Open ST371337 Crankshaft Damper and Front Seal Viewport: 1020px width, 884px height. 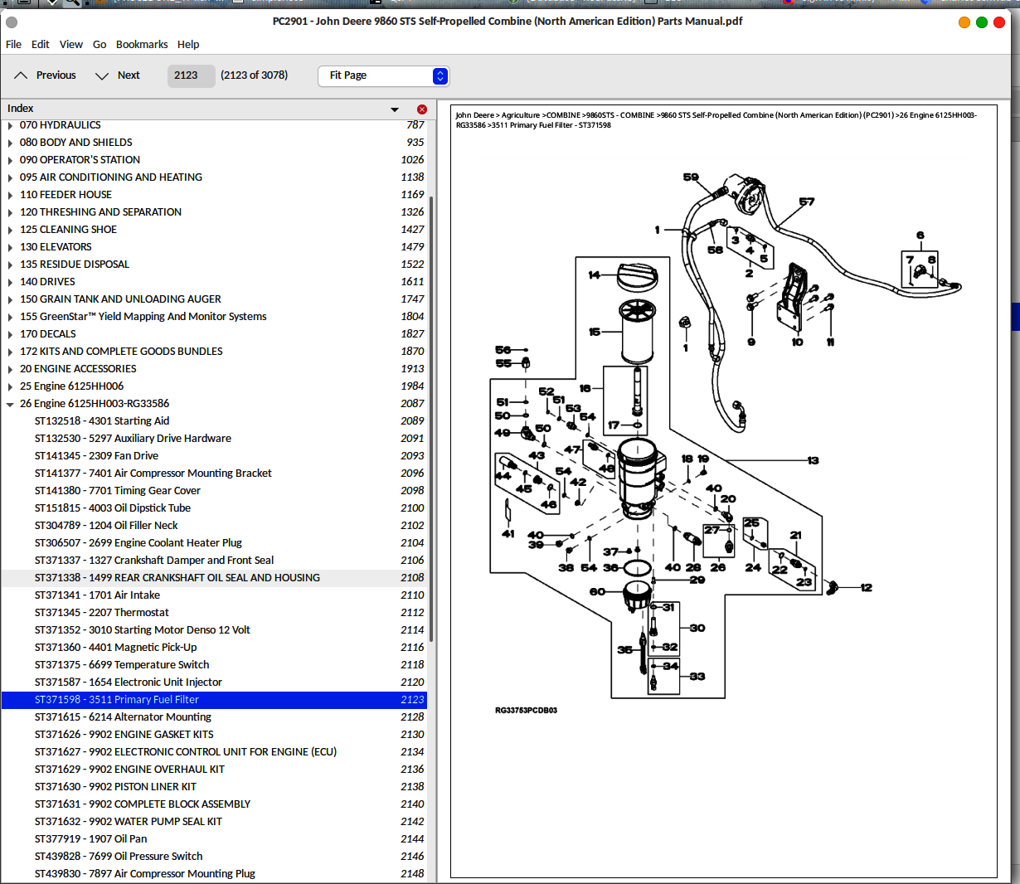214,561
